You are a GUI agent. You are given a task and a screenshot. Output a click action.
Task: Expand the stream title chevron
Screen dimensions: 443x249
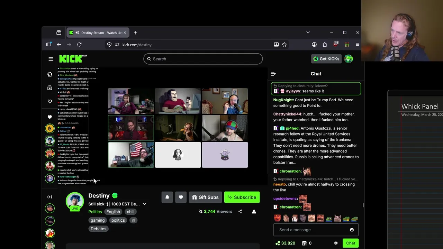click(x=144, y=204)
